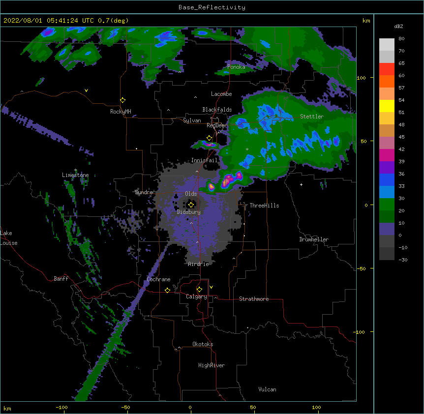
Task: Click the dark gray -10 dBZ legend swatch
Action: click(x=387, y=254)
